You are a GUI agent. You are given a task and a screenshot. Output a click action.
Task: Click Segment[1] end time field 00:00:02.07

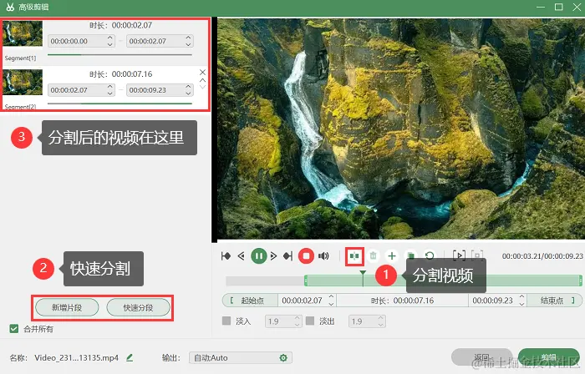click(x=160, y=41)
